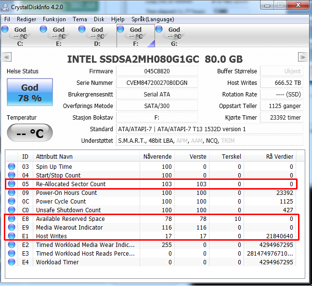Click the CrystalDiskInfo title bar icon

point(5,7)
